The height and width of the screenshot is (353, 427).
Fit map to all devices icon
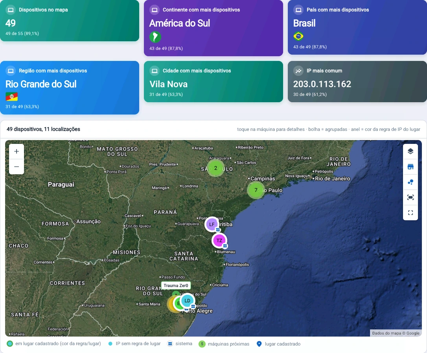coord(410,197)
